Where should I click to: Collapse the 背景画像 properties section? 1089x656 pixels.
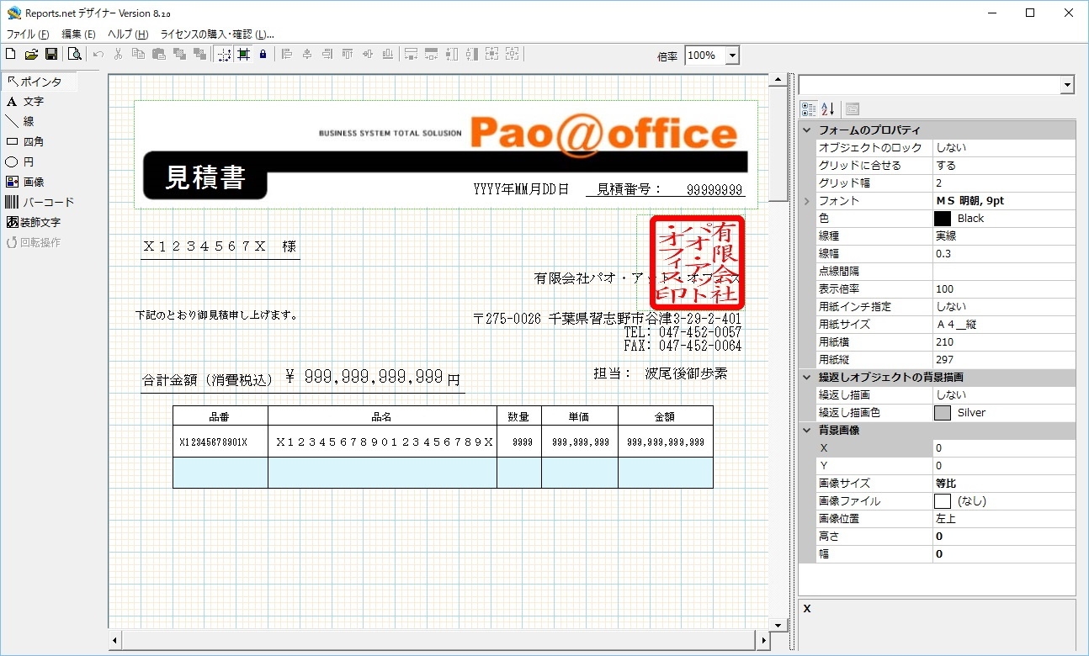click(x=806, y=430)
